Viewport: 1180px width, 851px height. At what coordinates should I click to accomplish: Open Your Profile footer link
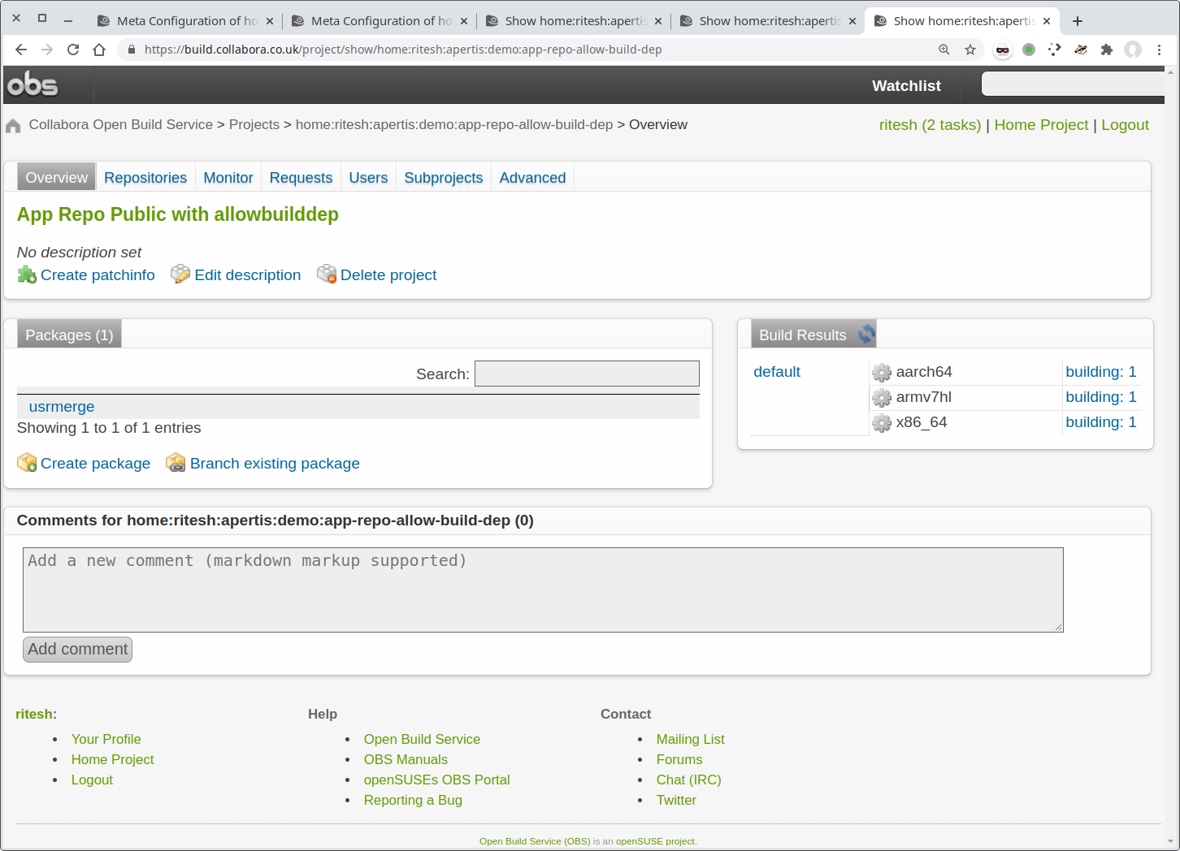pos(106,739)
